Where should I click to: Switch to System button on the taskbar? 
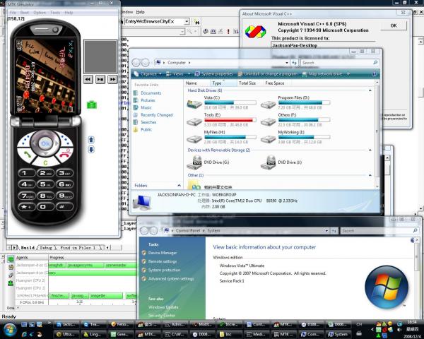(x=338, y=334)
